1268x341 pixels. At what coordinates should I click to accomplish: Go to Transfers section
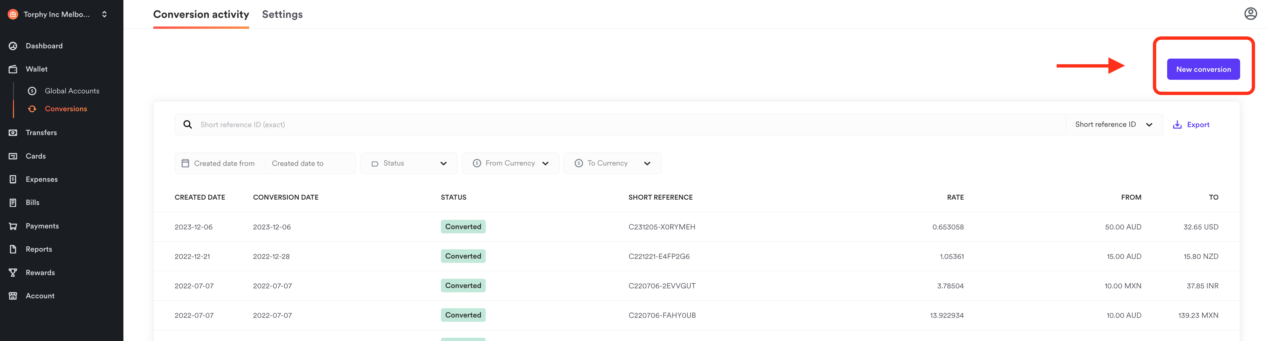(x=41, y=133)
